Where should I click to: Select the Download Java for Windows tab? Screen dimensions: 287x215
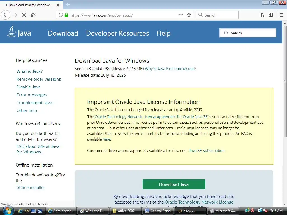[x=30, y=5]
